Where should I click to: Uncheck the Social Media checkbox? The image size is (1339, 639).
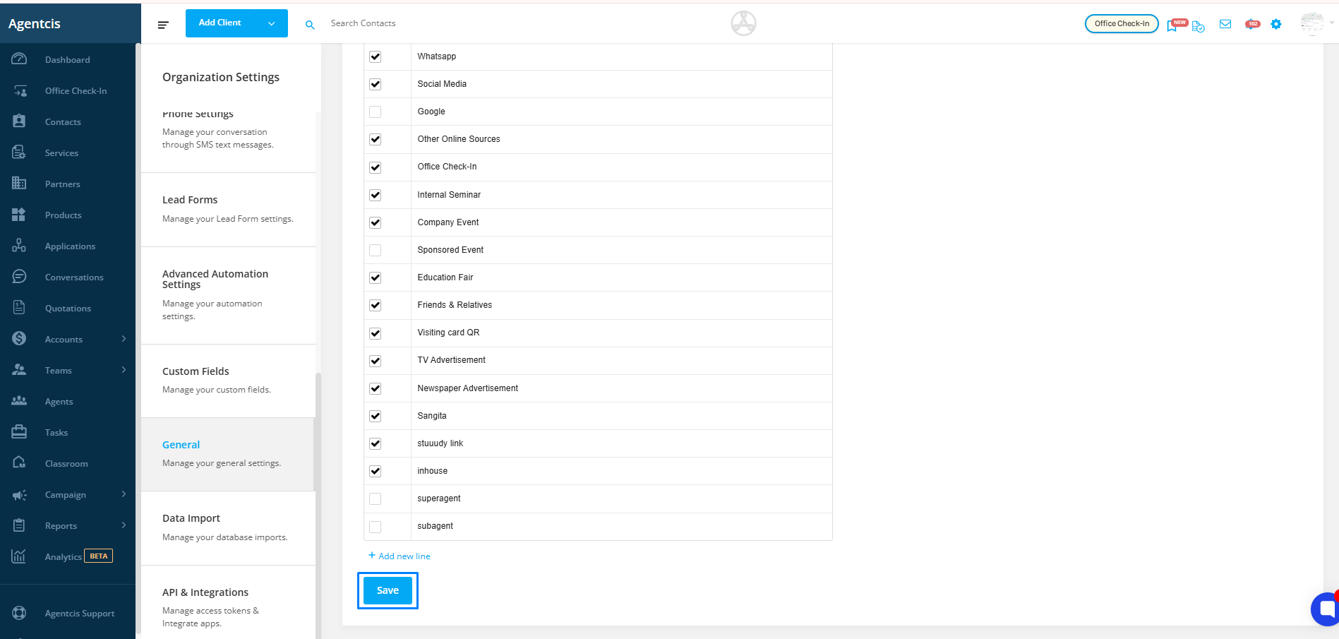pyautogui.click(x=376, y=84)
